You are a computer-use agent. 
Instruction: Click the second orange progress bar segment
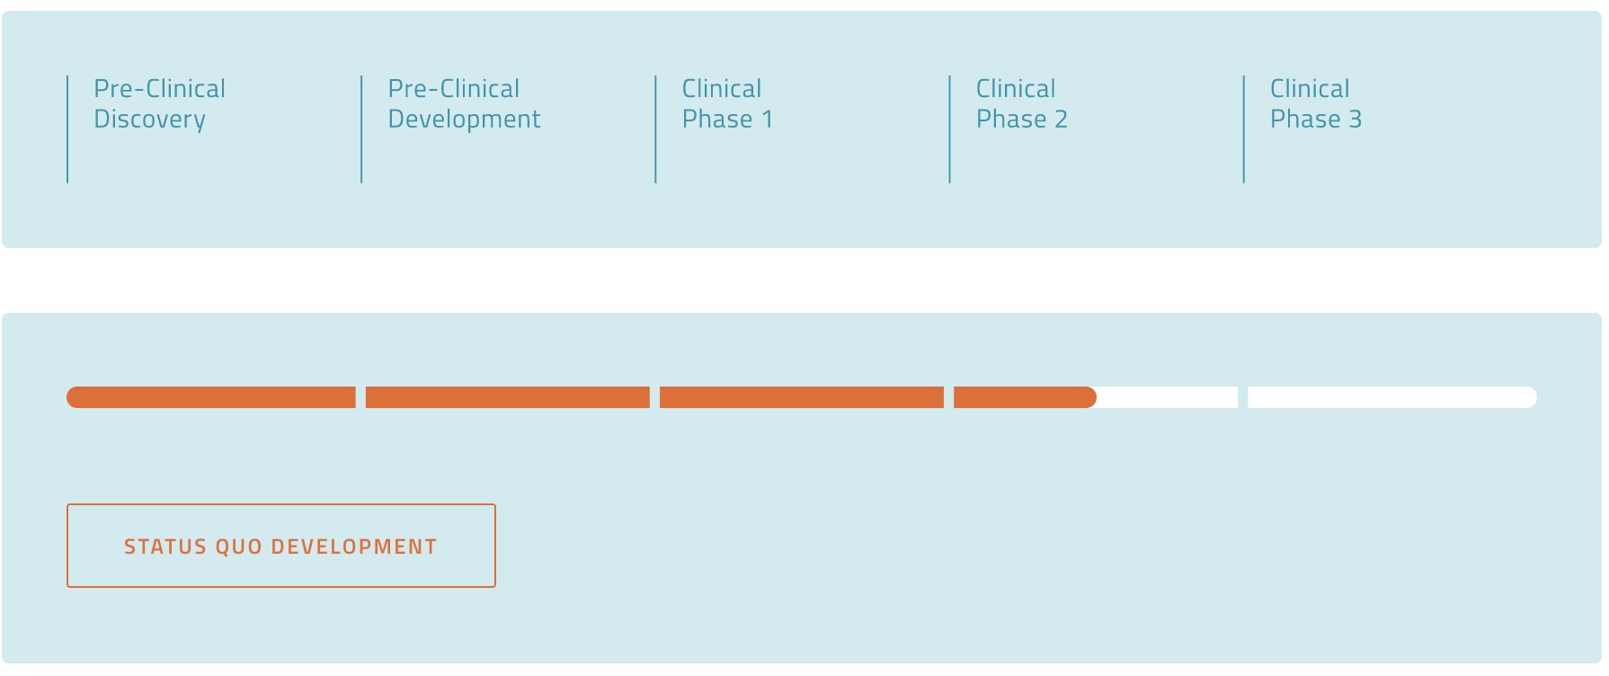click(507, 397)
